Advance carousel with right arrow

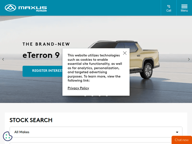click(x=189, y=59)
